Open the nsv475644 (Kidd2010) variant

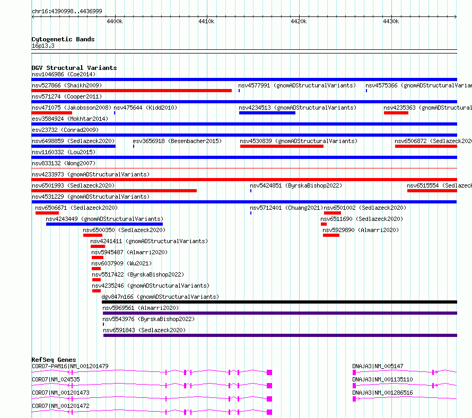pyautogui.click(x=145, y=108)
